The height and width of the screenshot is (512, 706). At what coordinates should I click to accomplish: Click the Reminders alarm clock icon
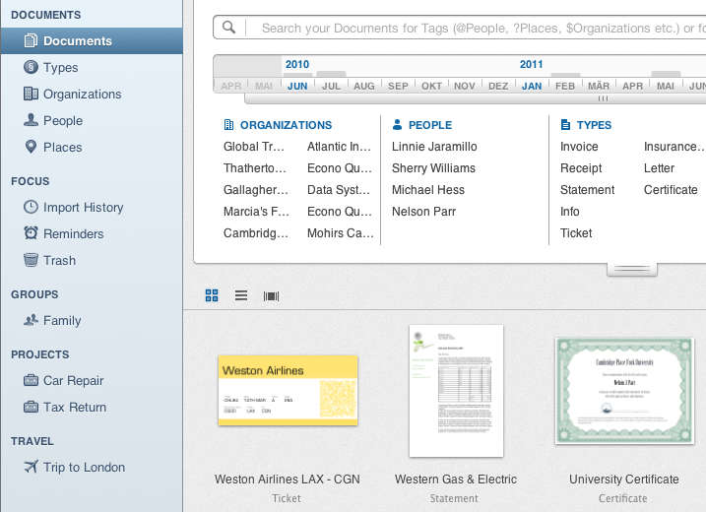pyautogui.click(x=31, y=234)
